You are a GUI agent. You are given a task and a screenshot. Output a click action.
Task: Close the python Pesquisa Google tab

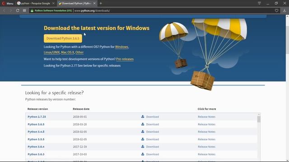pyautogui.click(x=53, y=3)
